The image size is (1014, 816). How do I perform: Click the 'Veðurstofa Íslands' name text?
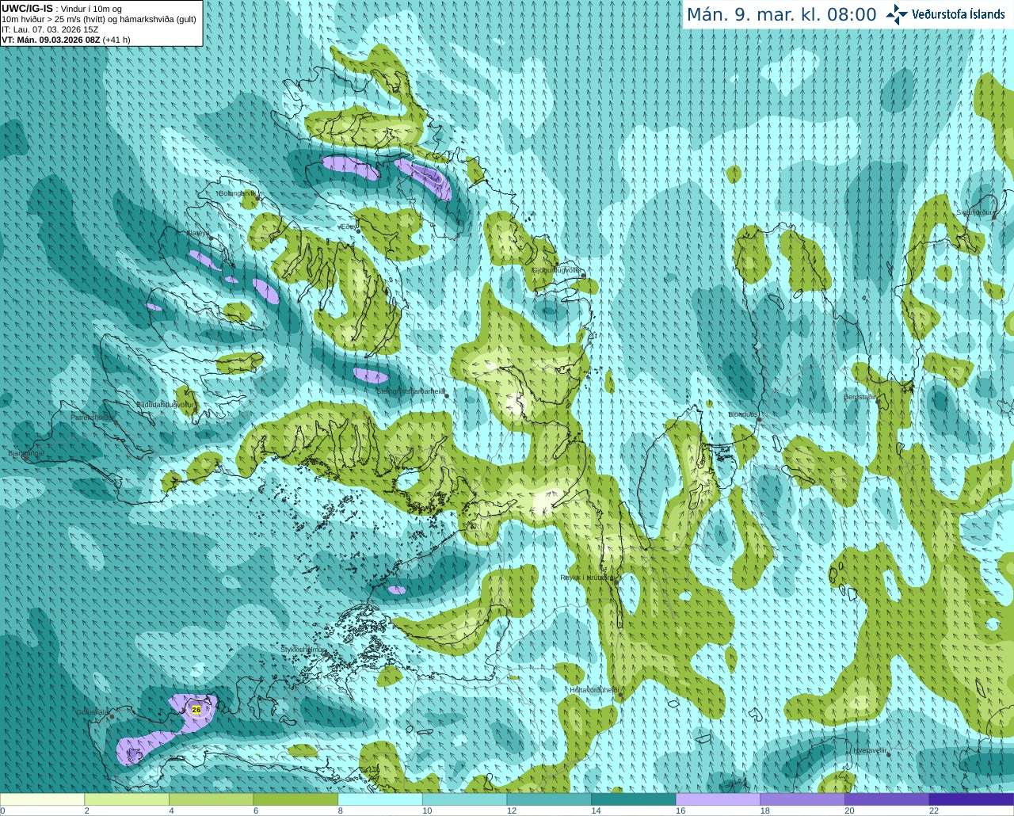(x=958, y=14)
